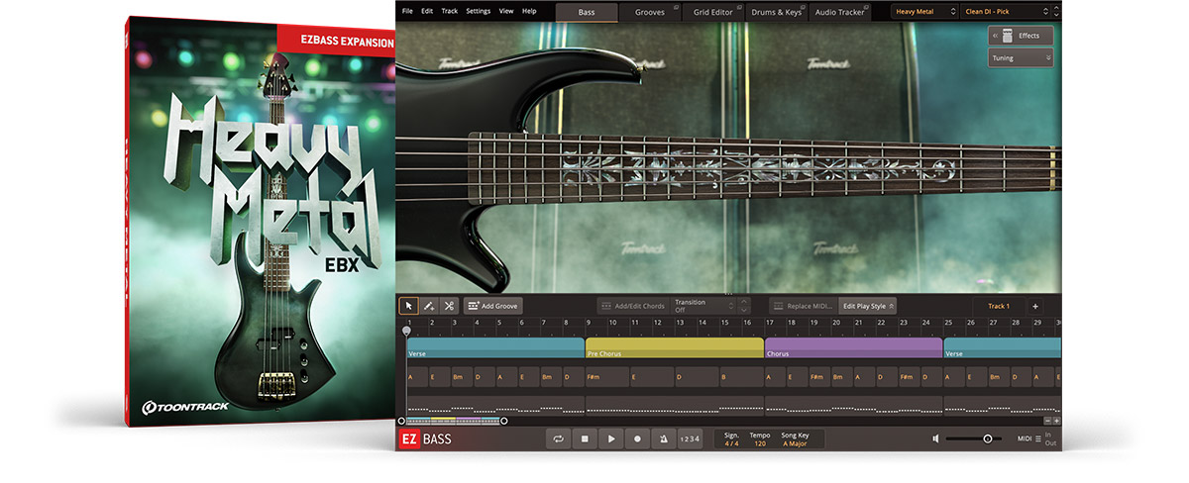This screenshot has height=483, width=1189.
Task: Open the Settings menu
Action: pyautogui.click(x=478, y=11)
